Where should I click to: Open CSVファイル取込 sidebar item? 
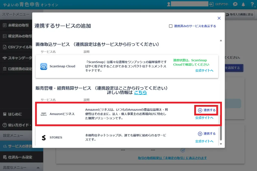16,47
